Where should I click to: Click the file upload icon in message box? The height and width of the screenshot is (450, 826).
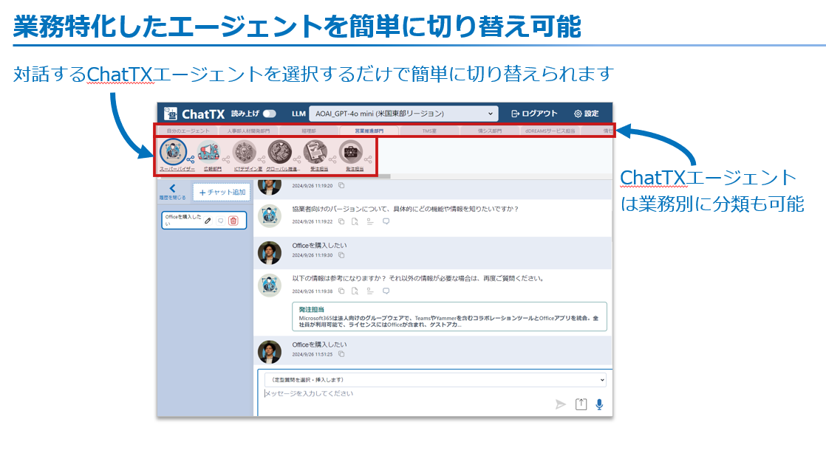[581, 404]
